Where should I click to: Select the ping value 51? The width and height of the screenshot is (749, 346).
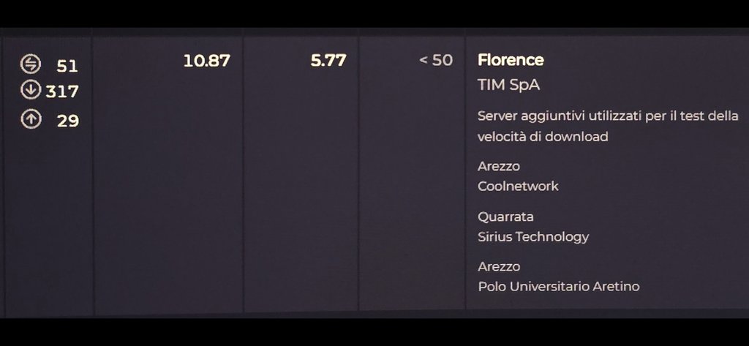pos(67,66)
